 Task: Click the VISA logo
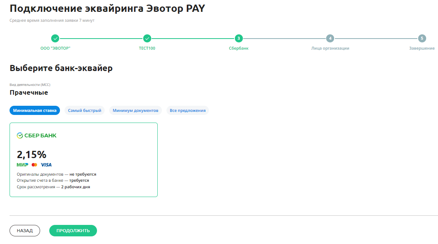[46, 165]
